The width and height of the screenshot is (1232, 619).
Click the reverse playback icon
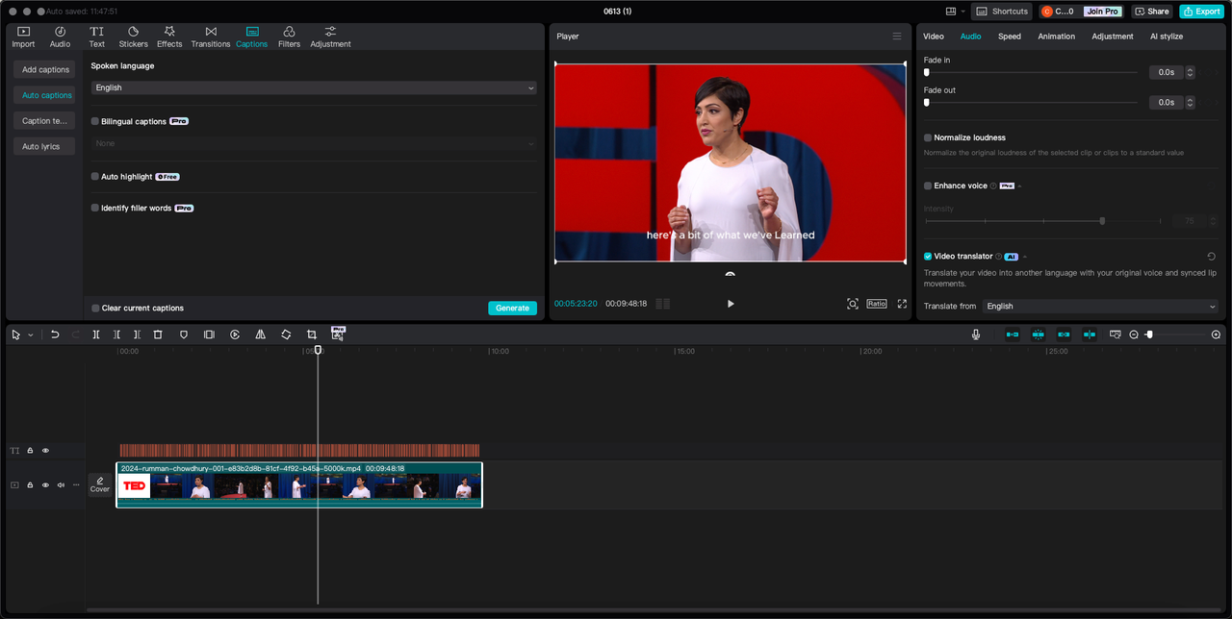pos(235,334)
